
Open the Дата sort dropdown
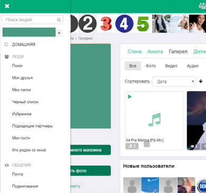coord(174,82)
